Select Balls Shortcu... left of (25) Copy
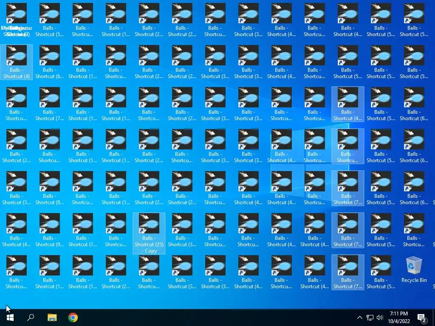Image resolution: width=435 pixels, height=326 pixels. click(x=116, y=230)
